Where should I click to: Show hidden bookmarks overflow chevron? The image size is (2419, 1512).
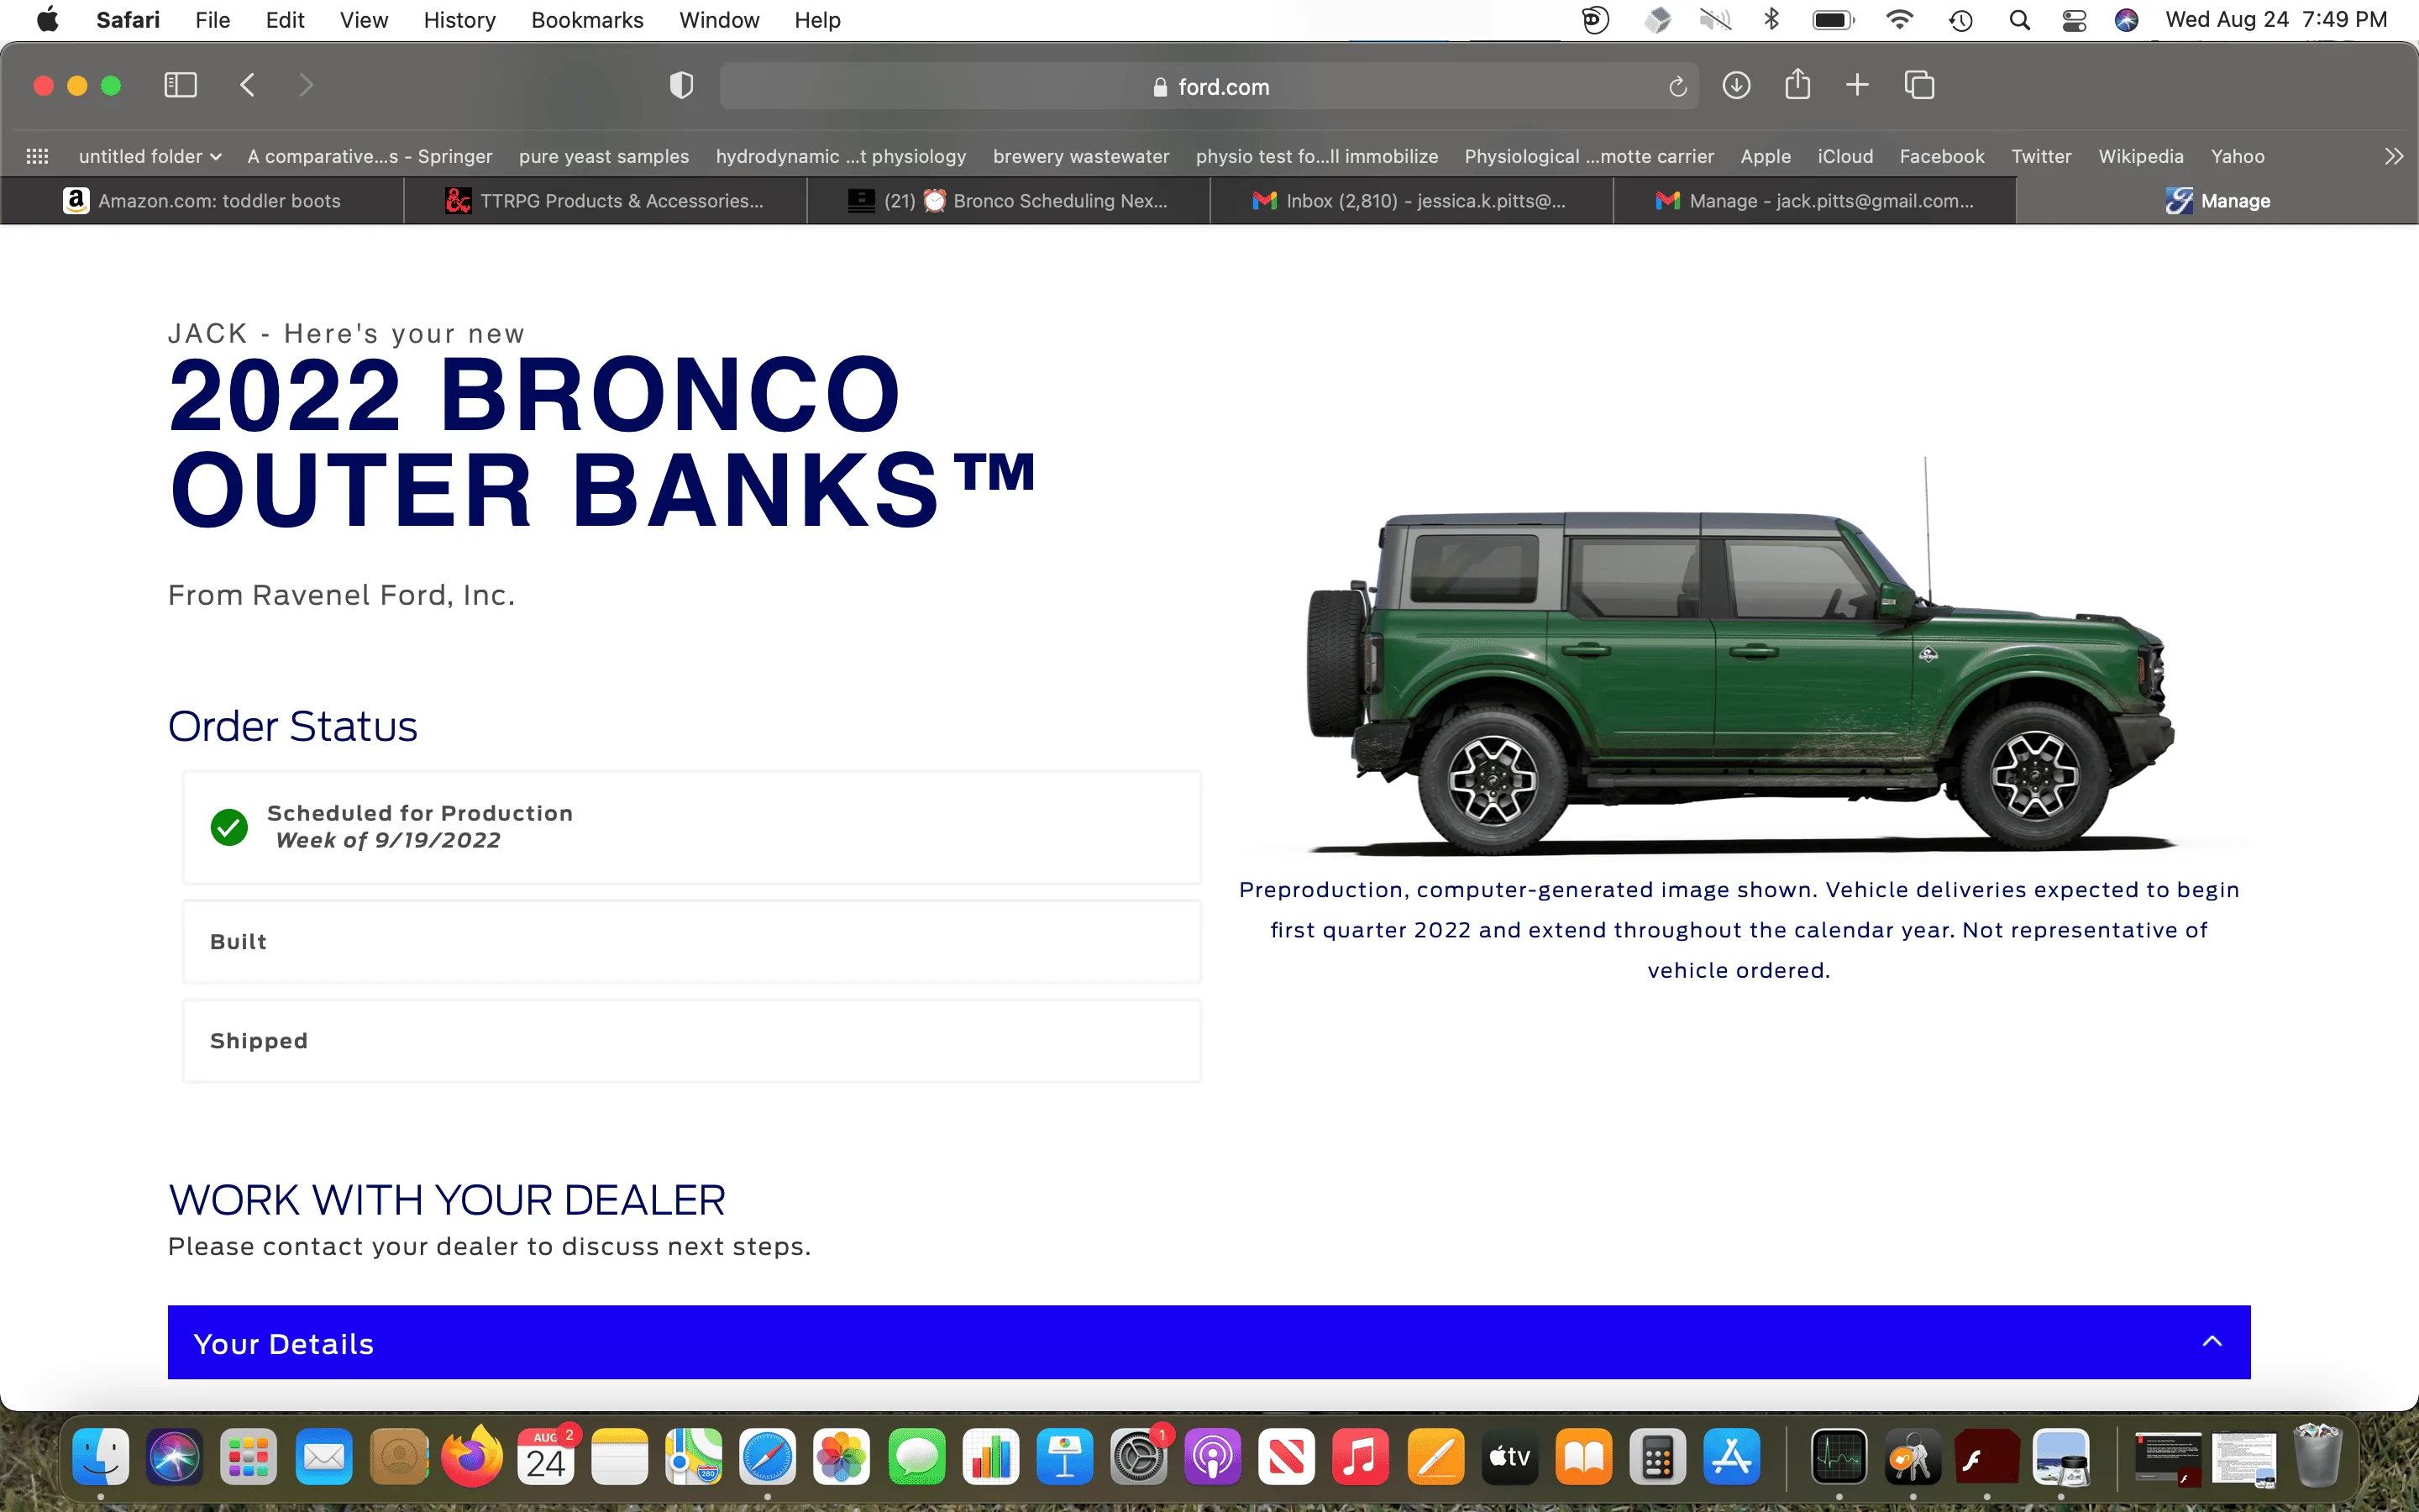(x=2393, y=156)
